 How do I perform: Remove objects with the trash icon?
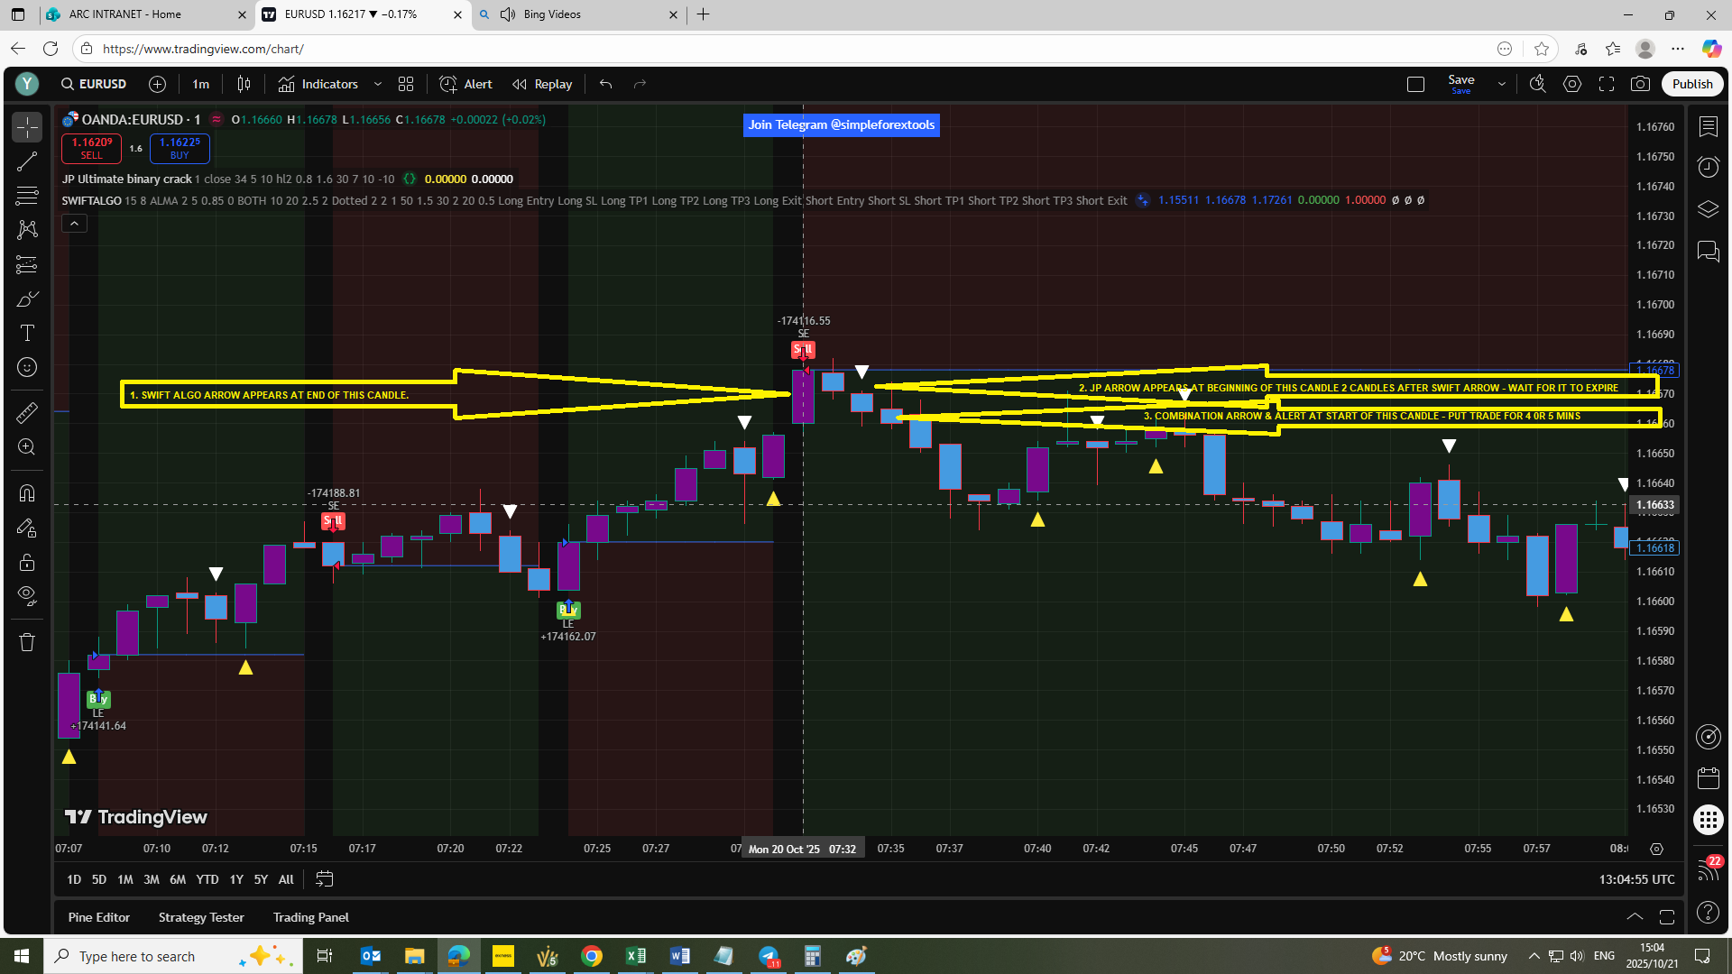[27, 642]
